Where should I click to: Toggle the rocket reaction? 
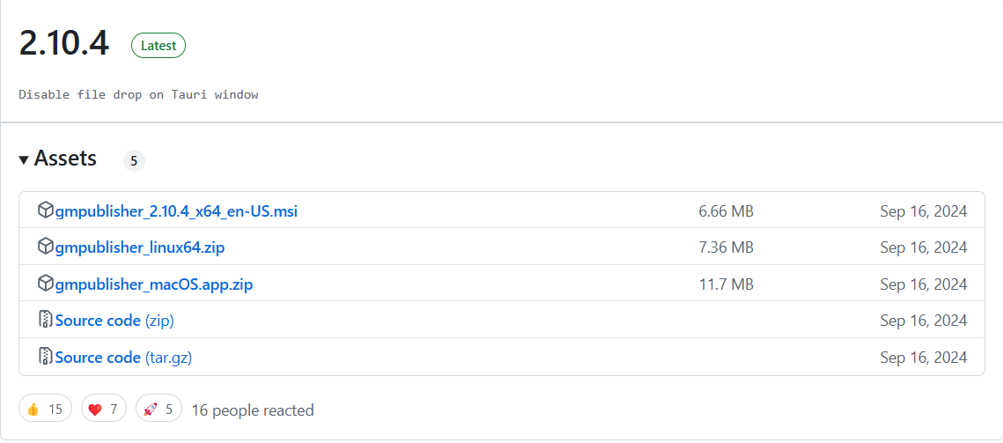(159, 409)
